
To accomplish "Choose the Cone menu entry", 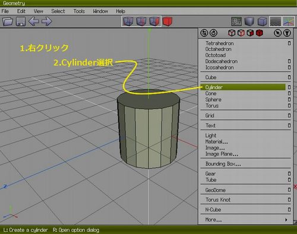I will click(x=211, y=93).
